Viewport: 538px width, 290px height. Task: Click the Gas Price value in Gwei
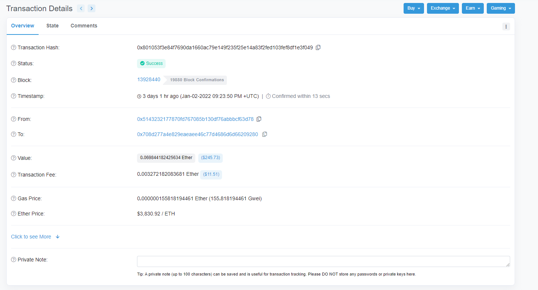tap(235, 198)
